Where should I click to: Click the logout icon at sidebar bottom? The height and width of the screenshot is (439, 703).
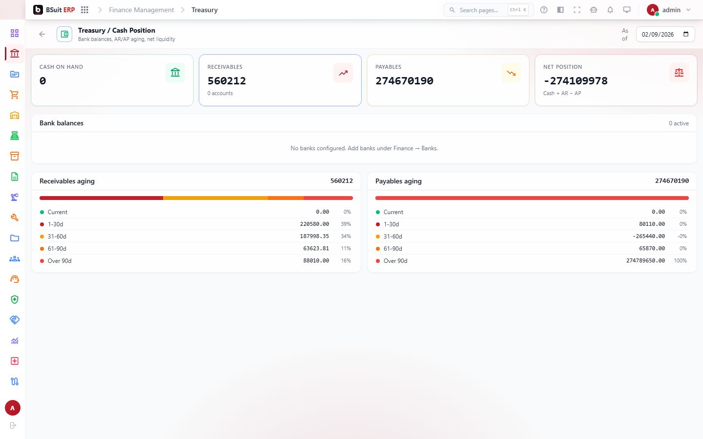tap(13, 425)
